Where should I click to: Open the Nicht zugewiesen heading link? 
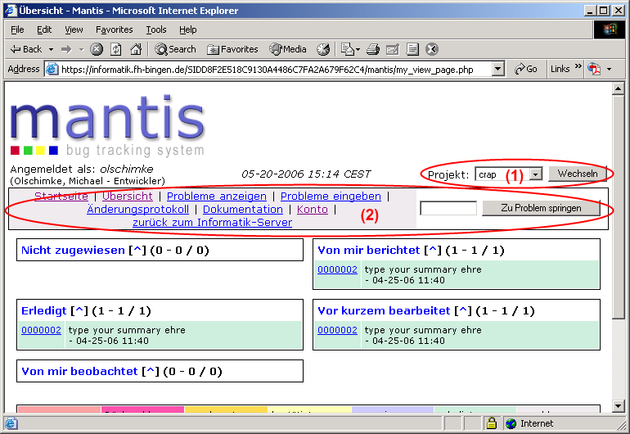pos(73,251)
